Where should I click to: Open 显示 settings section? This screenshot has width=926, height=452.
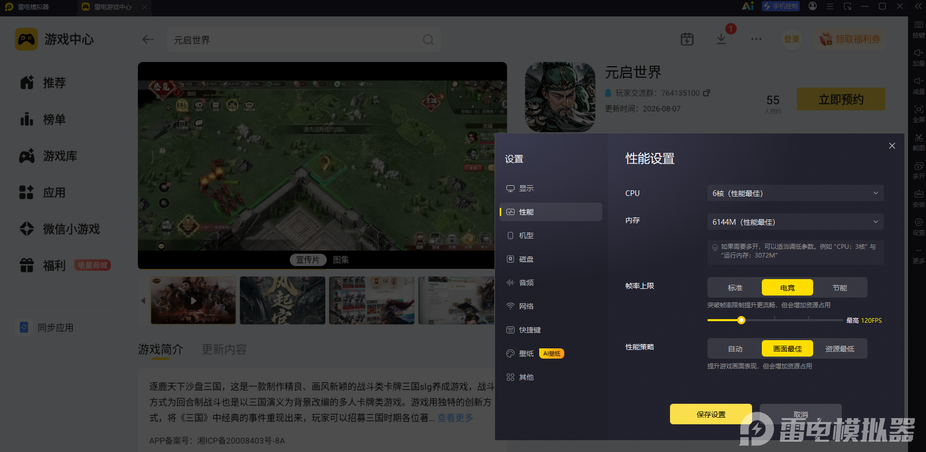[x=551, y=188]
